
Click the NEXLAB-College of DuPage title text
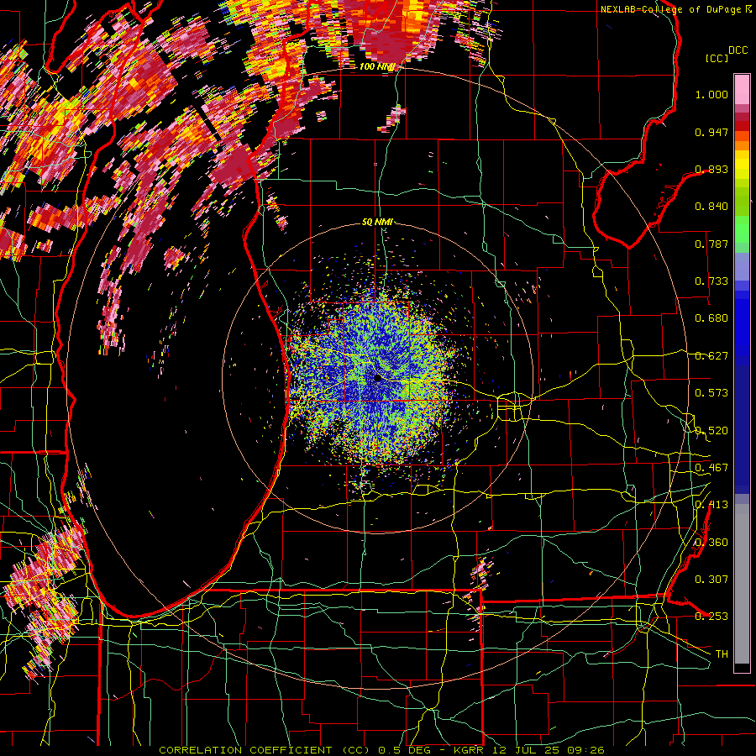tap(672, 9)
